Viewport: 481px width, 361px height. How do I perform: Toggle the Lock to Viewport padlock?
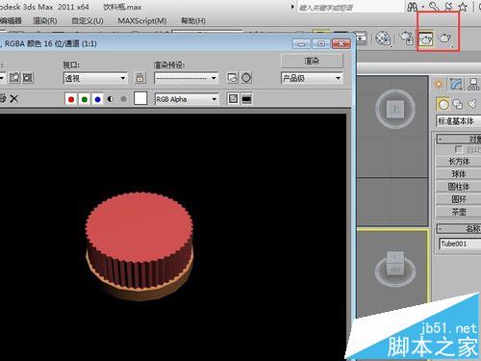click(x=139, y=77)
